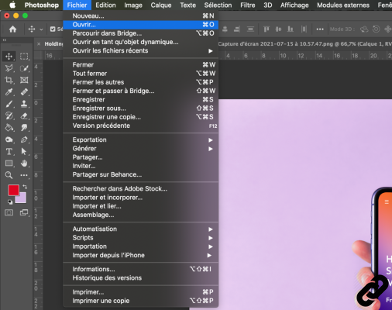Select the Paint Bucket tool
Viewport: 392px width, 310px height.
tap(9, 128)
